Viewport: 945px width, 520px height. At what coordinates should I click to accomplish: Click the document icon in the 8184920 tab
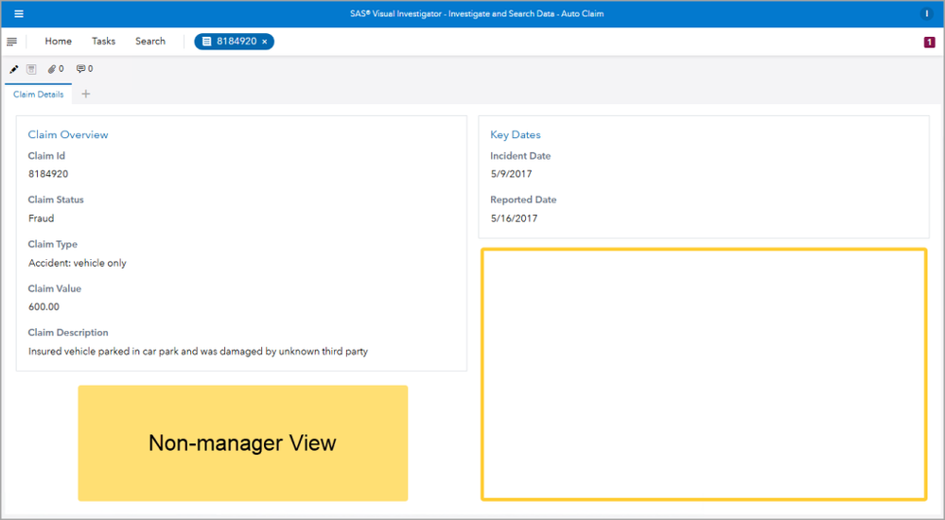(x=207, y=42)
